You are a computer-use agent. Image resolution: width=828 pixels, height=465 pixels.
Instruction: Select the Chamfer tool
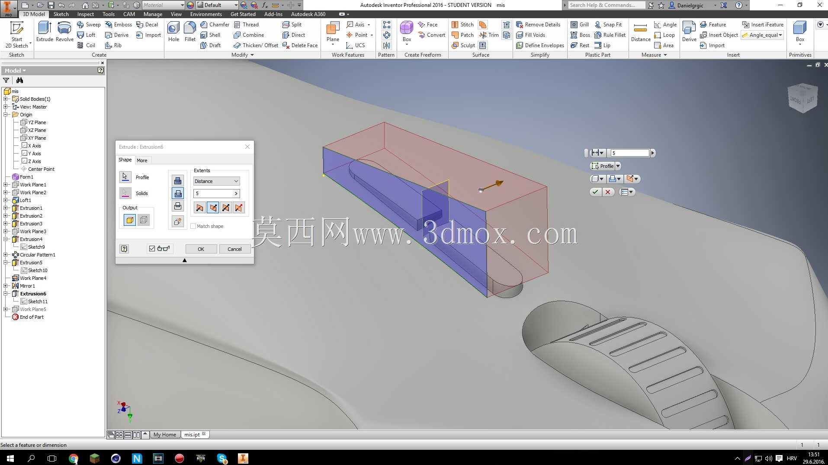tap(215, 25)
